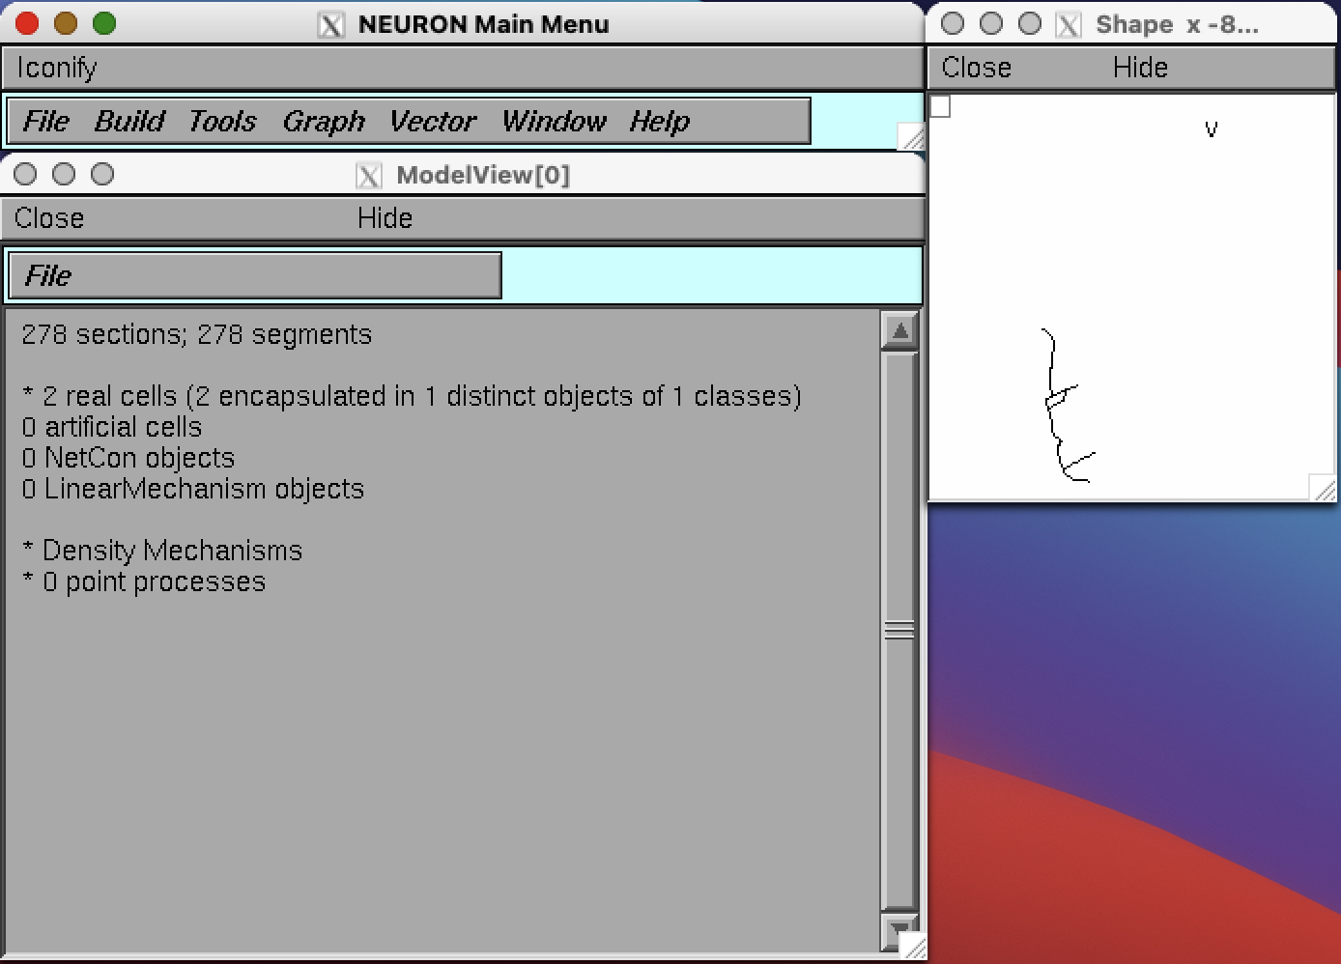The height and width of the screenshot is (964, 1341).
Task: Click resize grip of ModelView[0] window
Action: pos(911,946)
